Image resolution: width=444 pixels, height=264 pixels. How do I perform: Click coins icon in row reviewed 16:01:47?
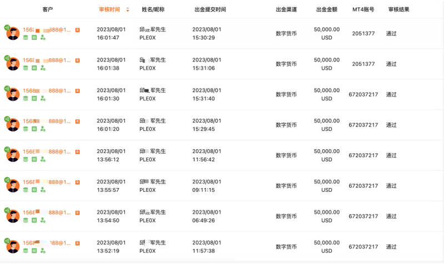pyautogui.click(x=26, y=37)
